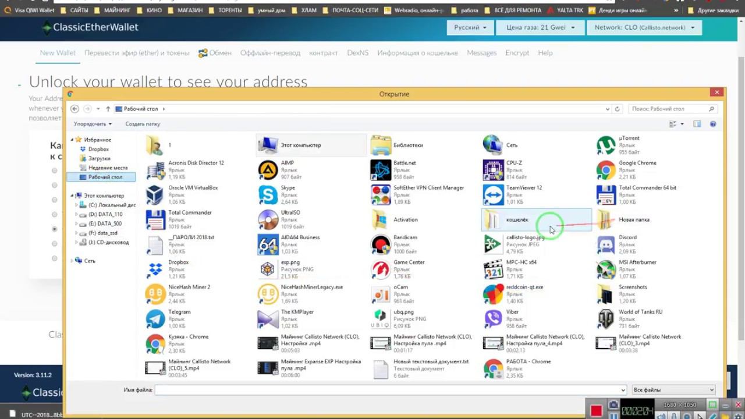
Task: Select Загрузки in the navigation tree
Action: pos(100,158)
